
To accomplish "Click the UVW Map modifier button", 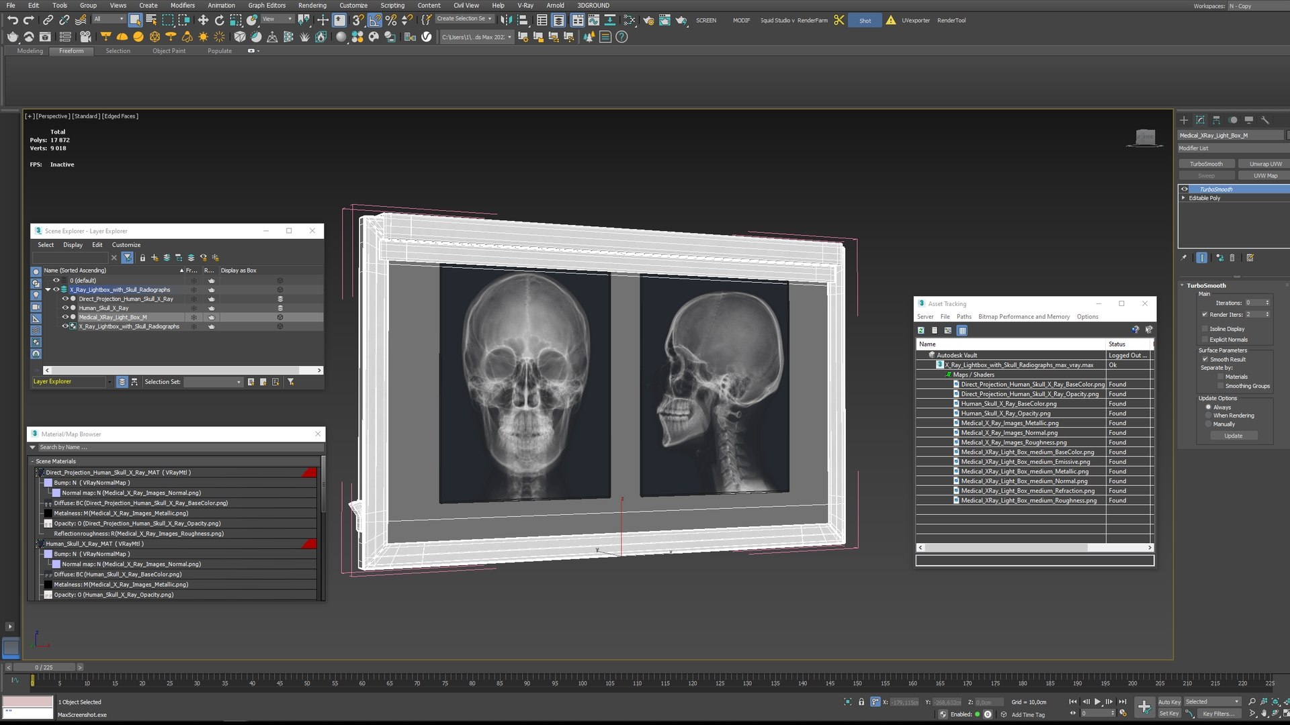I will pyautogui.click(x=1265, y=176).
